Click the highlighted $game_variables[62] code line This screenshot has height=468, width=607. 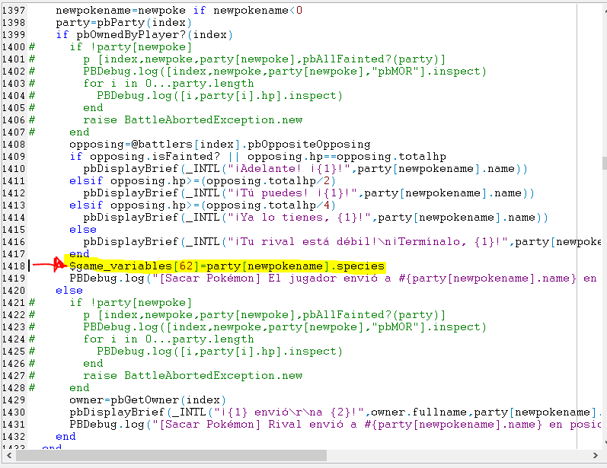pyautogui.click(x=227, y=266)
